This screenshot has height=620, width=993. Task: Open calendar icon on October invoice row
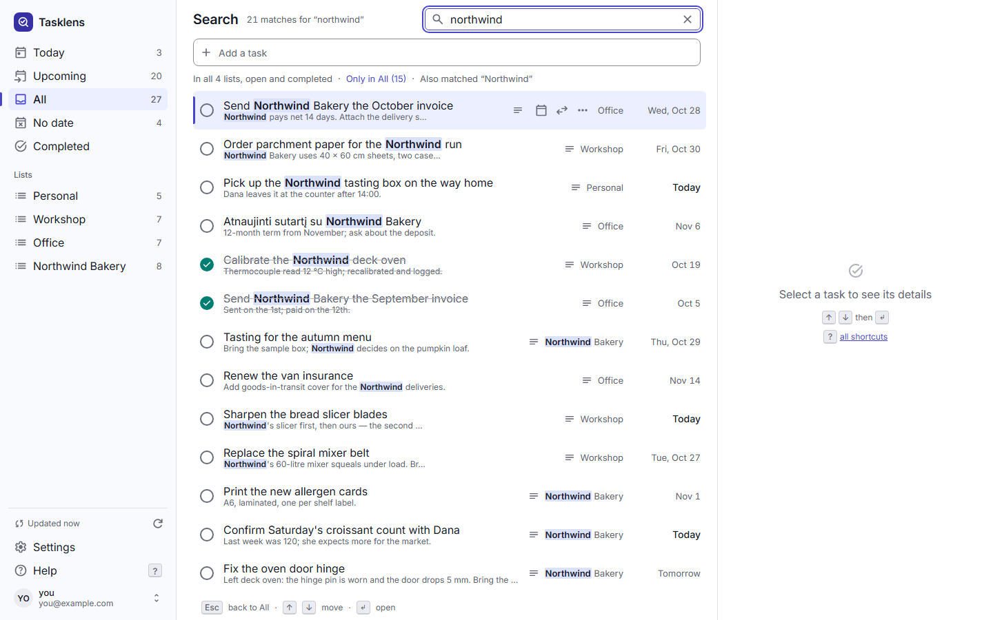coord(541,110)
